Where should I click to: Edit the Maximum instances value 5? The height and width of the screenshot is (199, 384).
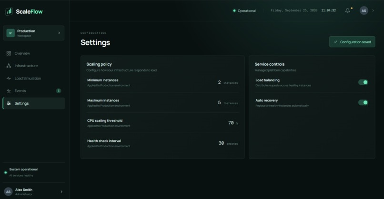(x=220, y=102)
